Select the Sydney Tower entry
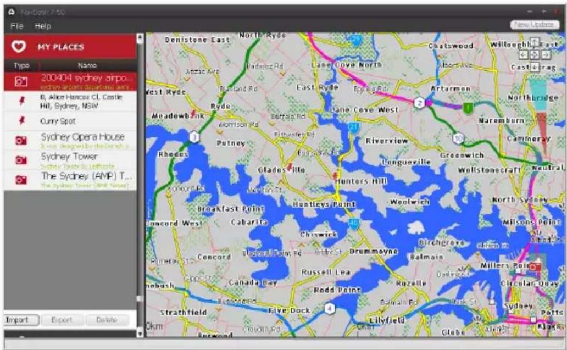This screenshot has width=567, height=350. pyautogui.click(x=70, y=160)
